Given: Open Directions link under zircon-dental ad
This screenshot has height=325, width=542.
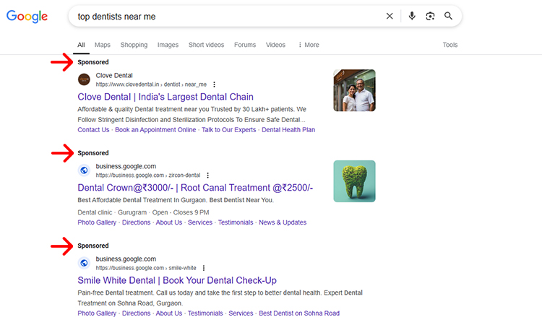Looking at the screenshot, I should click(136, 222).
